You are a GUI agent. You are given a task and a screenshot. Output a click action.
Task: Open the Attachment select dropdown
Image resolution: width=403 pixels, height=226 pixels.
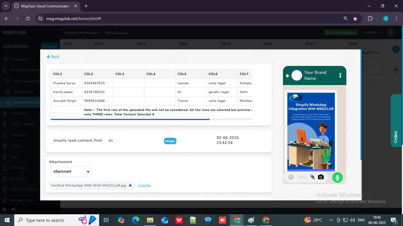[71, 171]
